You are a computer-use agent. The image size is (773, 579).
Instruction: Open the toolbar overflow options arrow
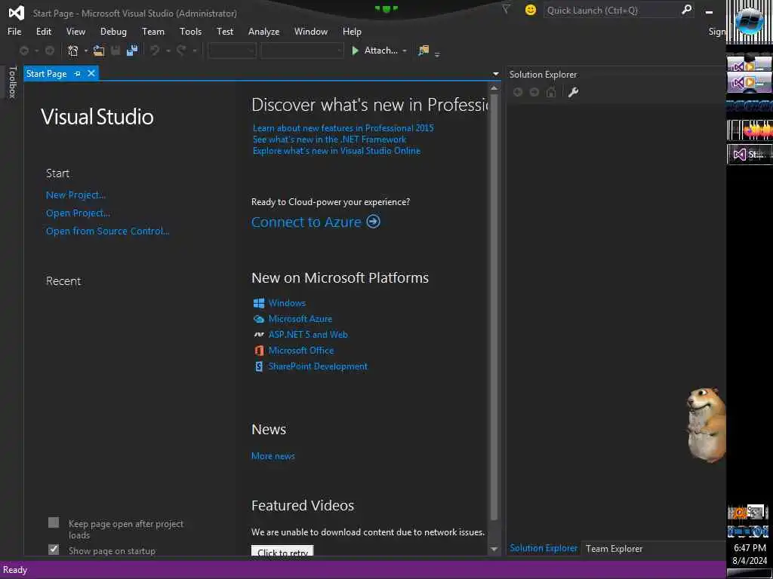[437, 54]
